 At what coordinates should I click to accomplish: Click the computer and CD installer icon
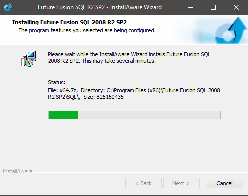(28, 59)
